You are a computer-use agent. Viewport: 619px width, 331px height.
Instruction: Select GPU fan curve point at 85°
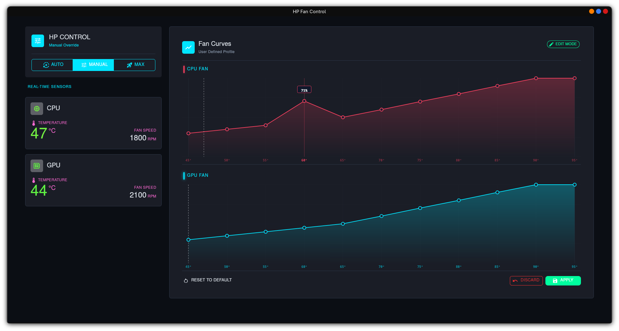[497, 193]
